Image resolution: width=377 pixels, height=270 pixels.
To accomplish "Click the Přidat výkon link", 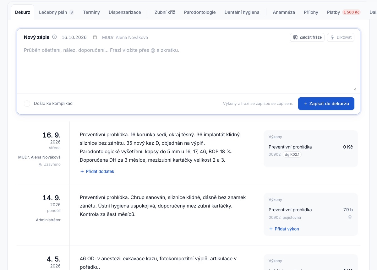I will [x=284, y=229].
